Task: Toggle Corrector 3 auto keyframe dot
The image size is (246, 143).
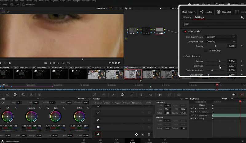Action: (x=196, y=115)
